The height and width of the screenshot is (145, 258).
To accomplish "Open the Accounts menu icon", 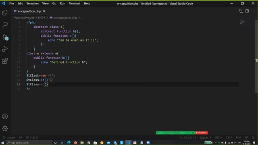I will 5,116.
